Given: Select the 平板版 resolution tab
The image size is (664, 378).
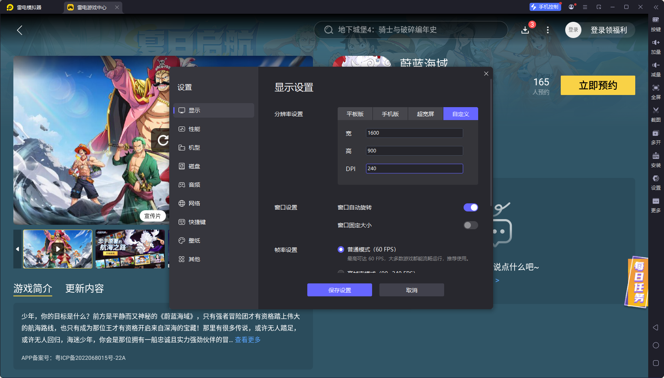Looking at the screenshot, I should click(x=355, y=114).
